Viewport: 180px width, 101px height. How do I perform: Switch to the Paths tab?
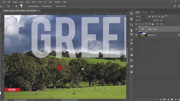pos(152,12)
